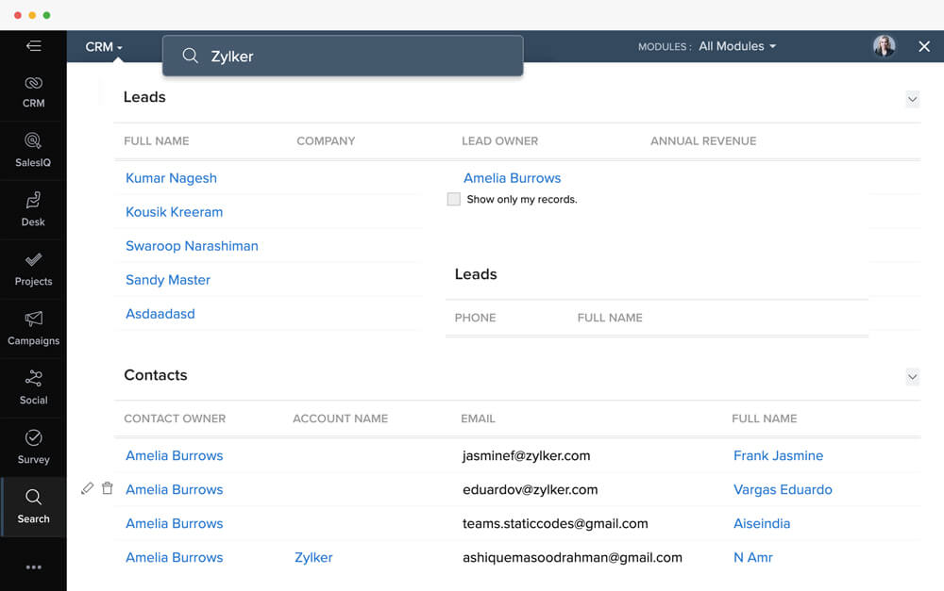Open SalesIQ from the sidebar
The width and height of the screenshot is (944, 591).
point(33,151)
